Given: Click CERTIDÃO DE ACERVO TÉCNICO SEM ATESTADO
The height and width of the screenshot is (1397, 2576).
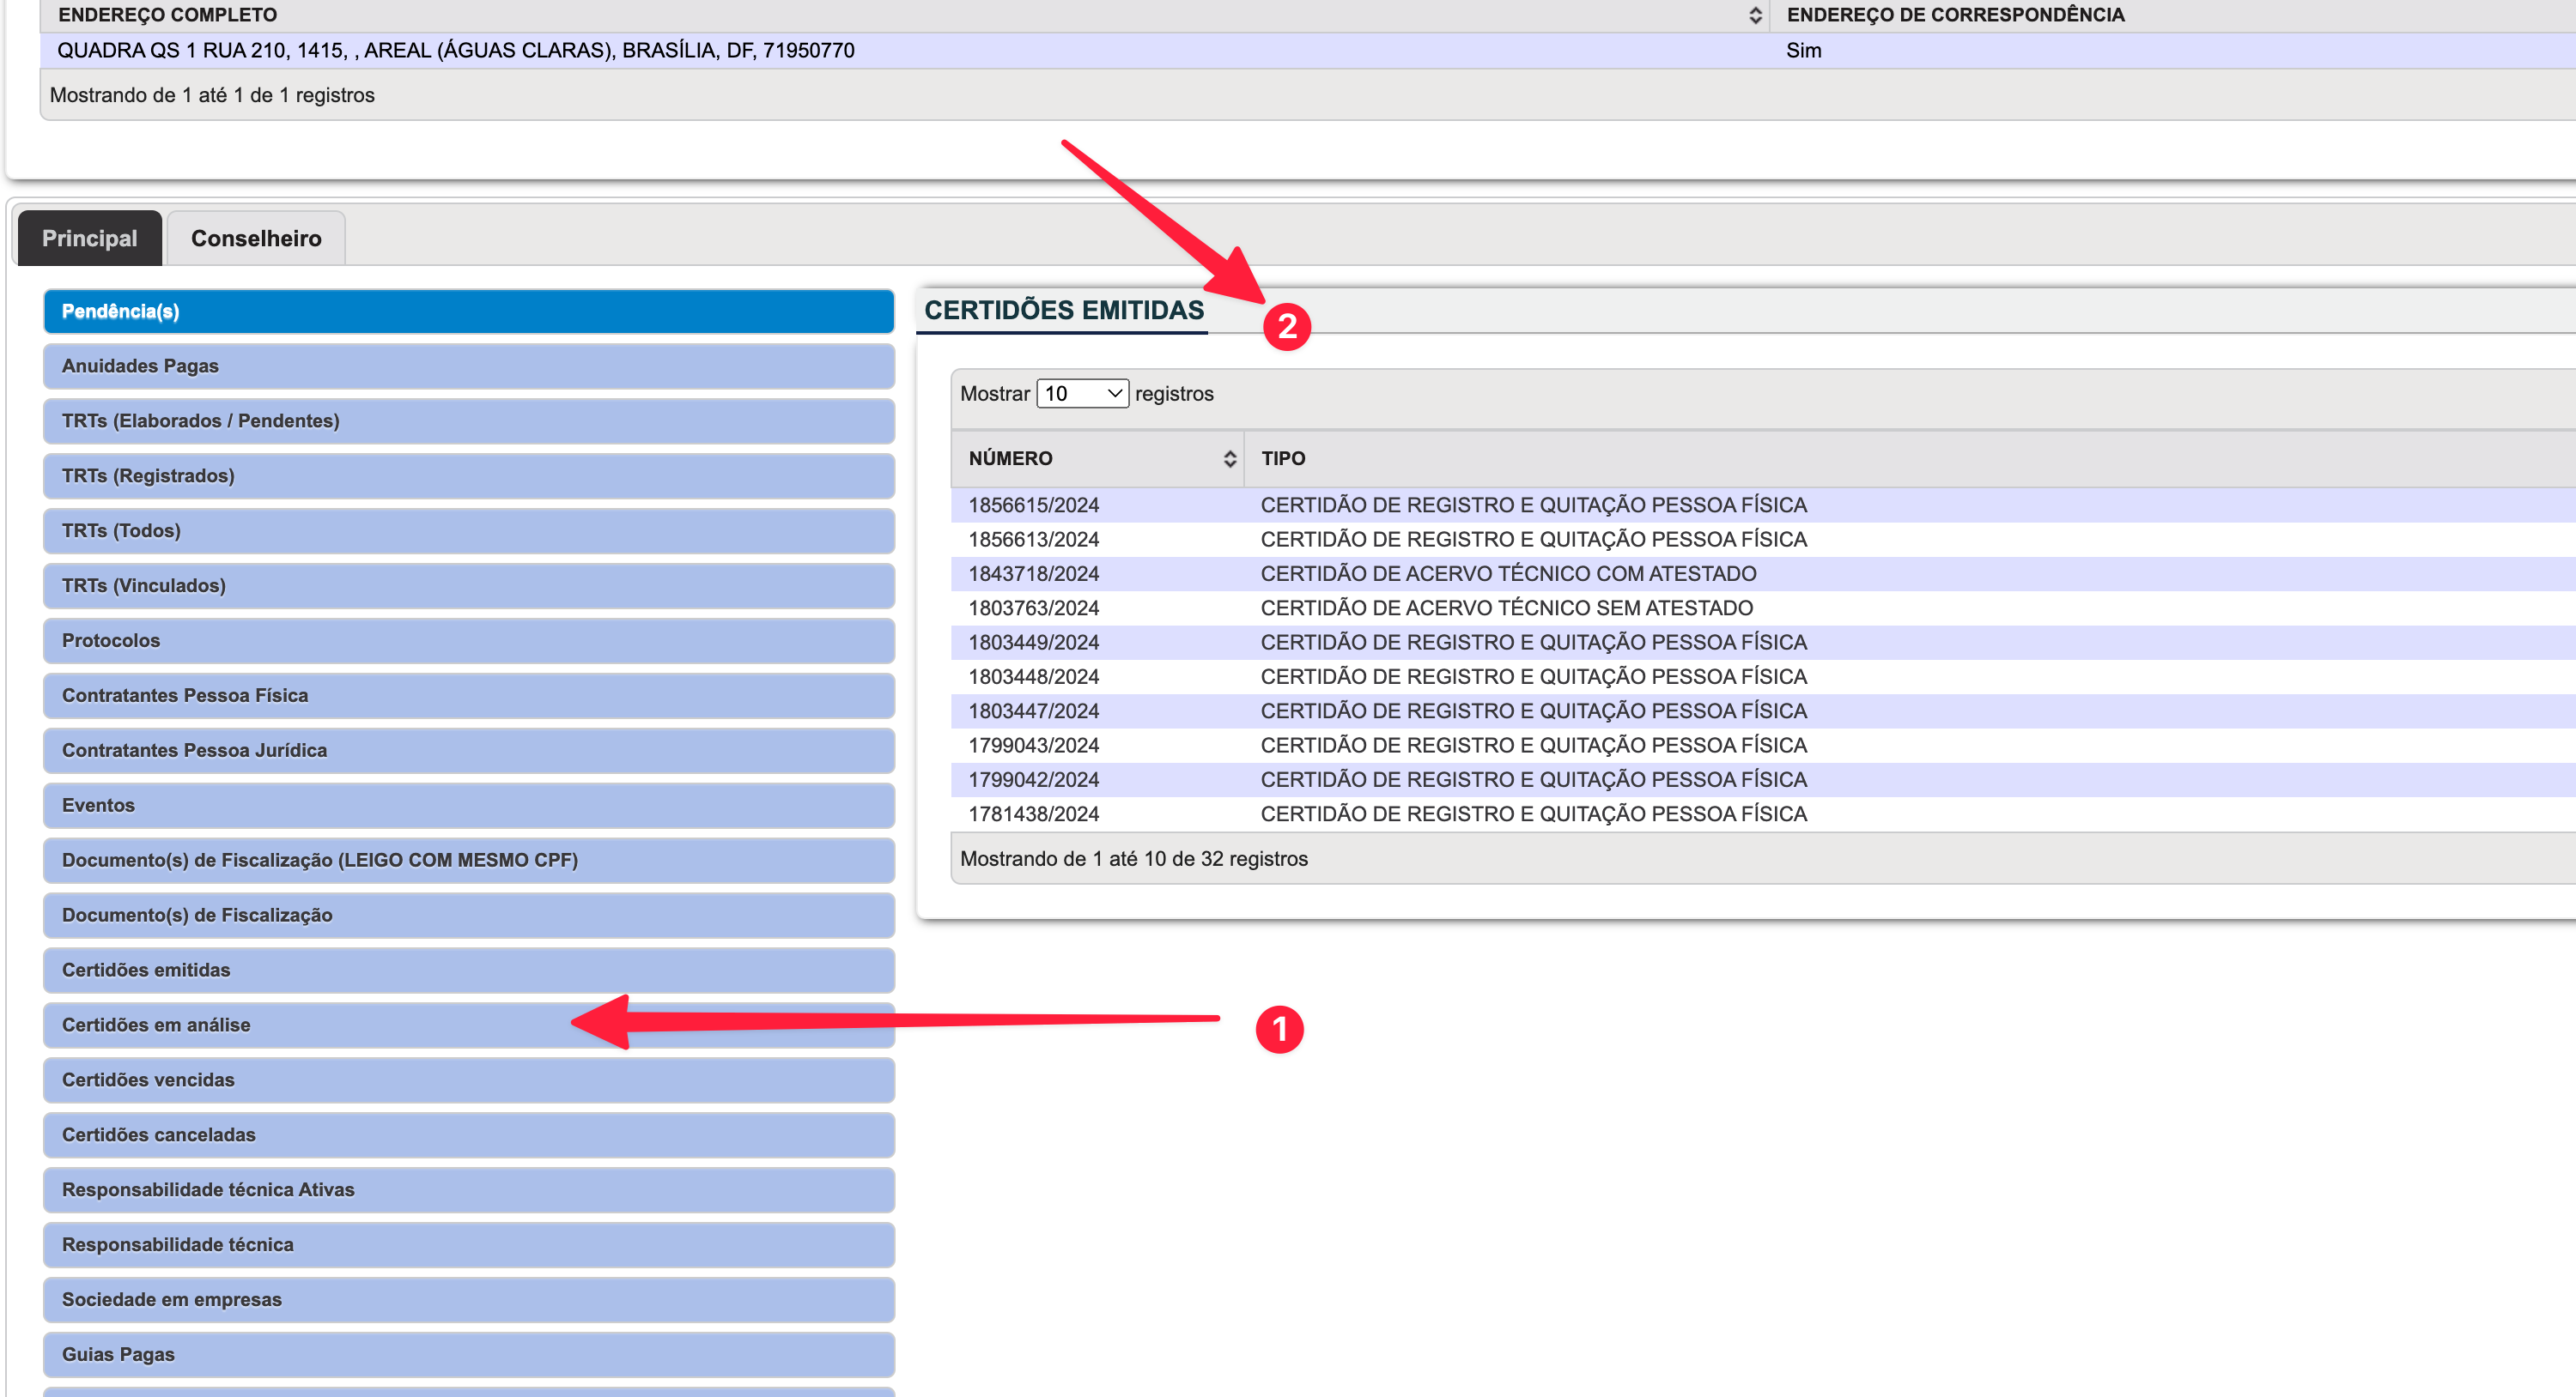Looking at the screenshot, I should (x=1506, y=608).
